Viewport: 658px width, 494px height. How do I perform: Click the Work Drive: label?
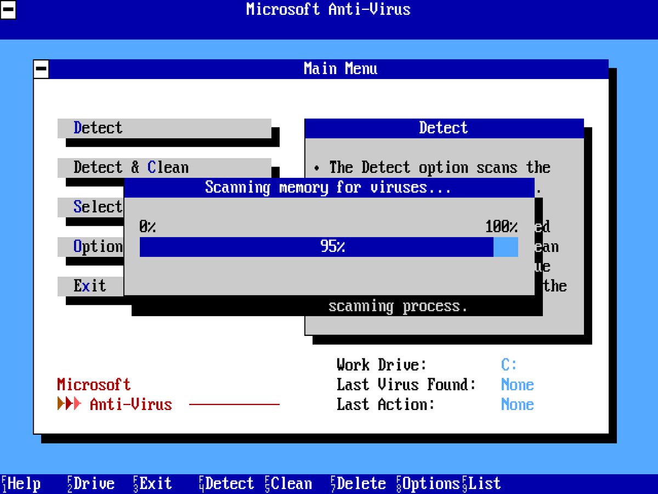(x=382, y=365)
